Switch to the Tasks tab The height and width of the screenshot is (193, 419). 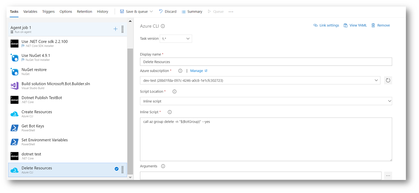(x=14, y=12)
